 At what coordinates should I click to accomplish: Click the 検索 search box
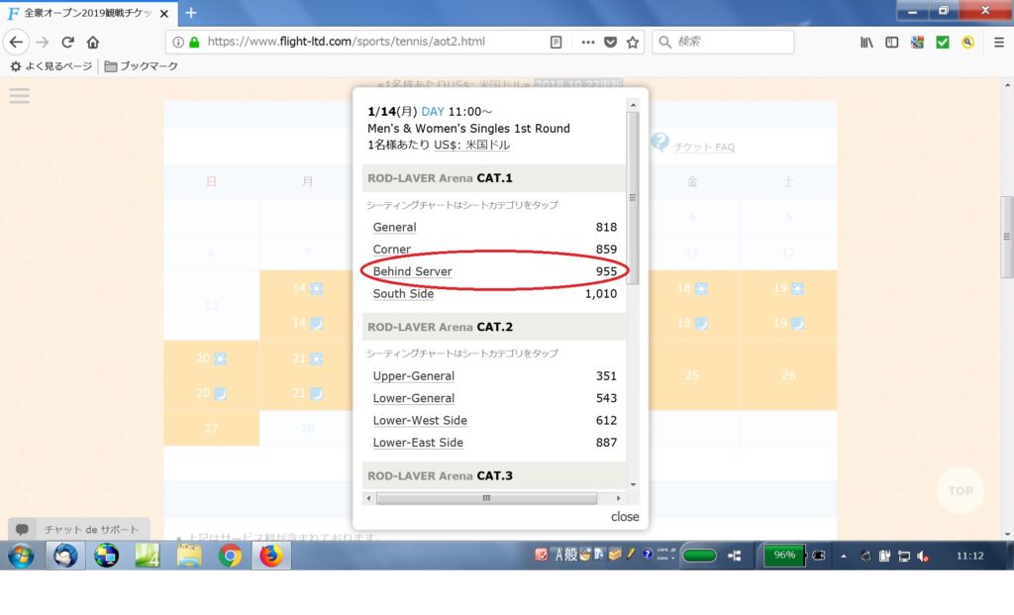(723, 42)
